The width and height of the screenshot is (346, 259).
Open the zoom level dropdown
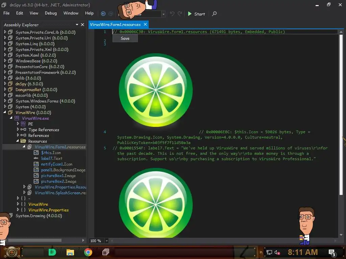[x=106, y=241]
